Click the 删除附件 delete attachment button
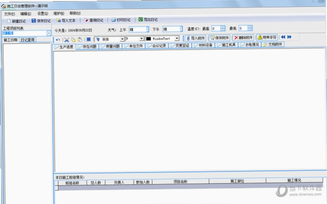The image size is (327, 204). (243, 38)
